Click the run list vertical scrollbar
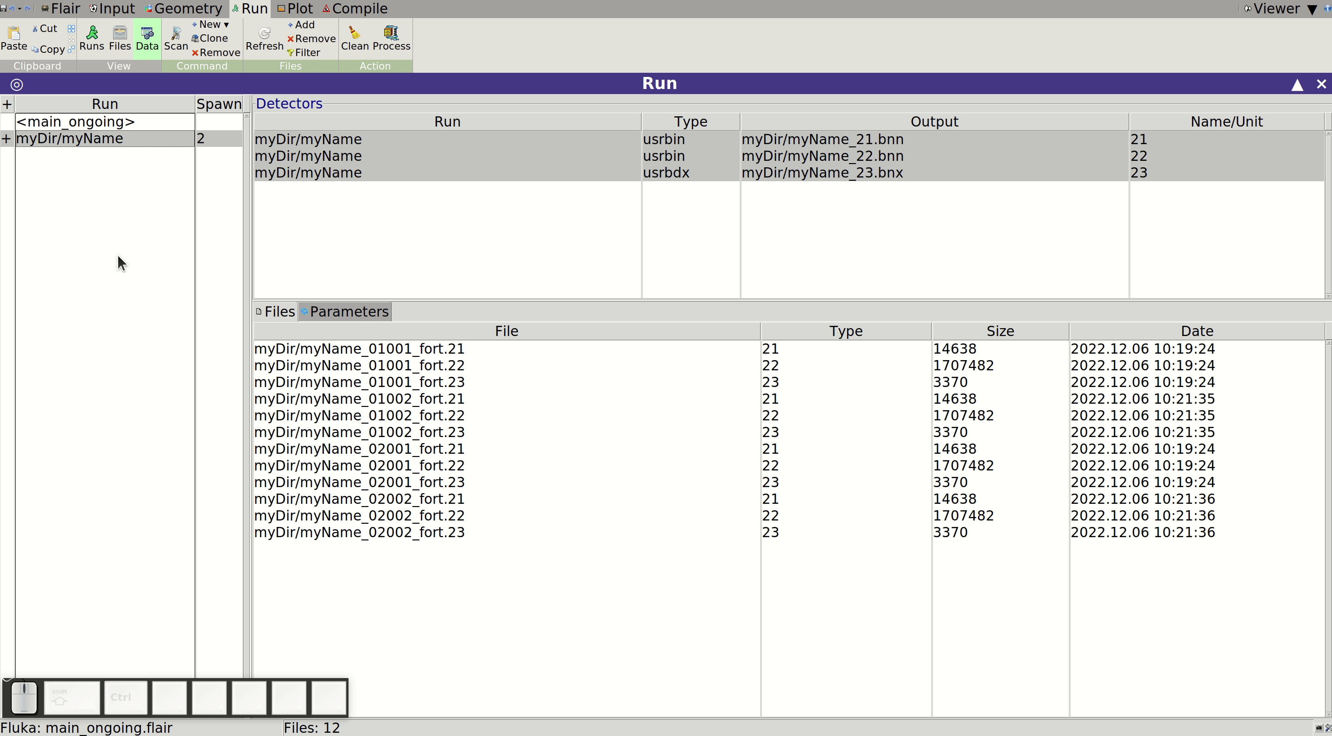This screenshot has height=736, width=1332. tap(247, 393)
